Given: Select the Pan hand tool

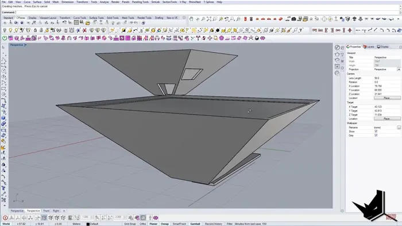Looking at the screenshot, I should (x=191, y=19).
